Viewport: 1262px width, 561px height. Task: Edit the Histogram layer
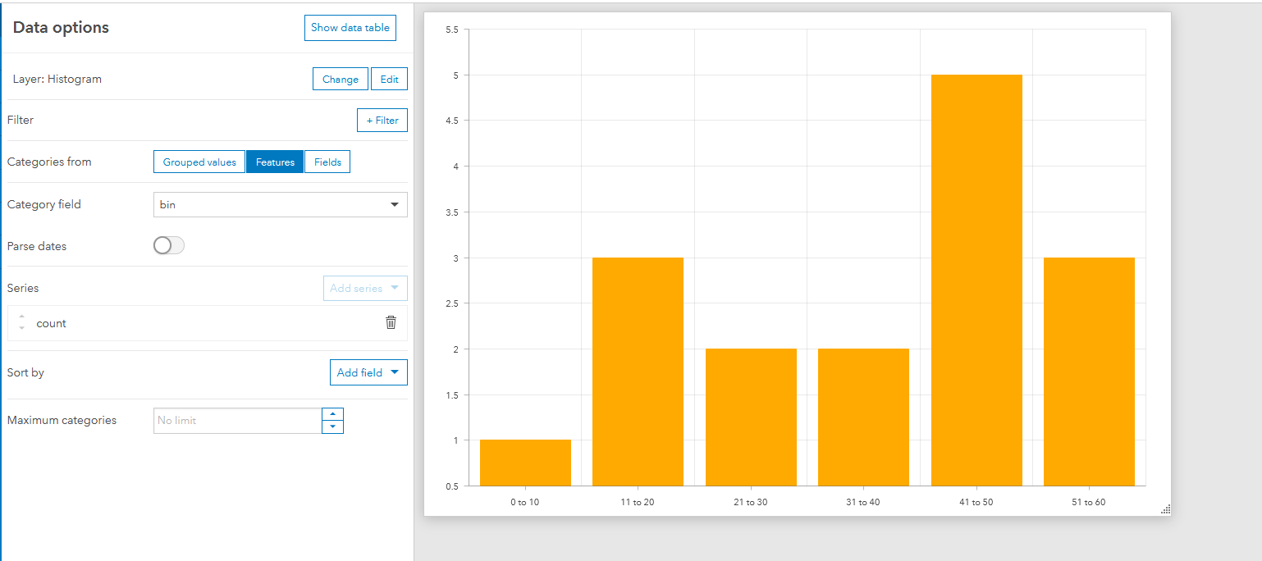coord(389,79)
